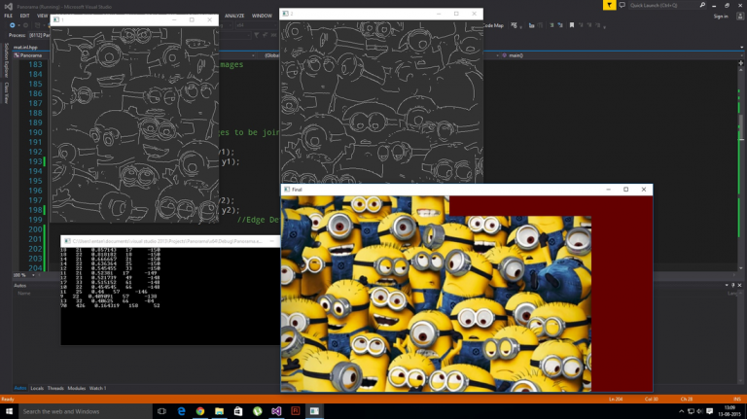Open the uTorrent taskbar icon

click(257, 411)
